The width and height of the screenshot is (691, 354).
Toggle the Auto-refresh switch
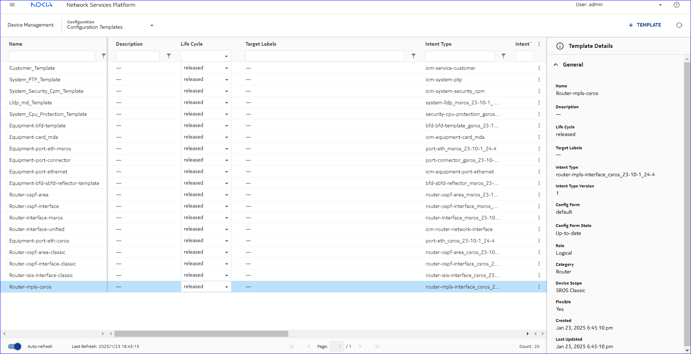pos(15,346)
